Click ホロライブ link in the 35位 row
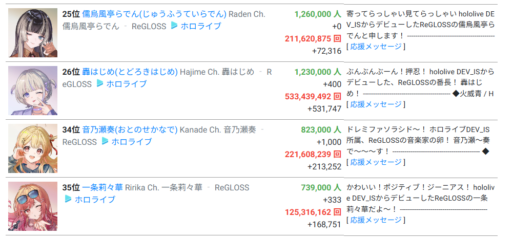The height and width of the screenshot is (239, 513). tap(95, 199)
